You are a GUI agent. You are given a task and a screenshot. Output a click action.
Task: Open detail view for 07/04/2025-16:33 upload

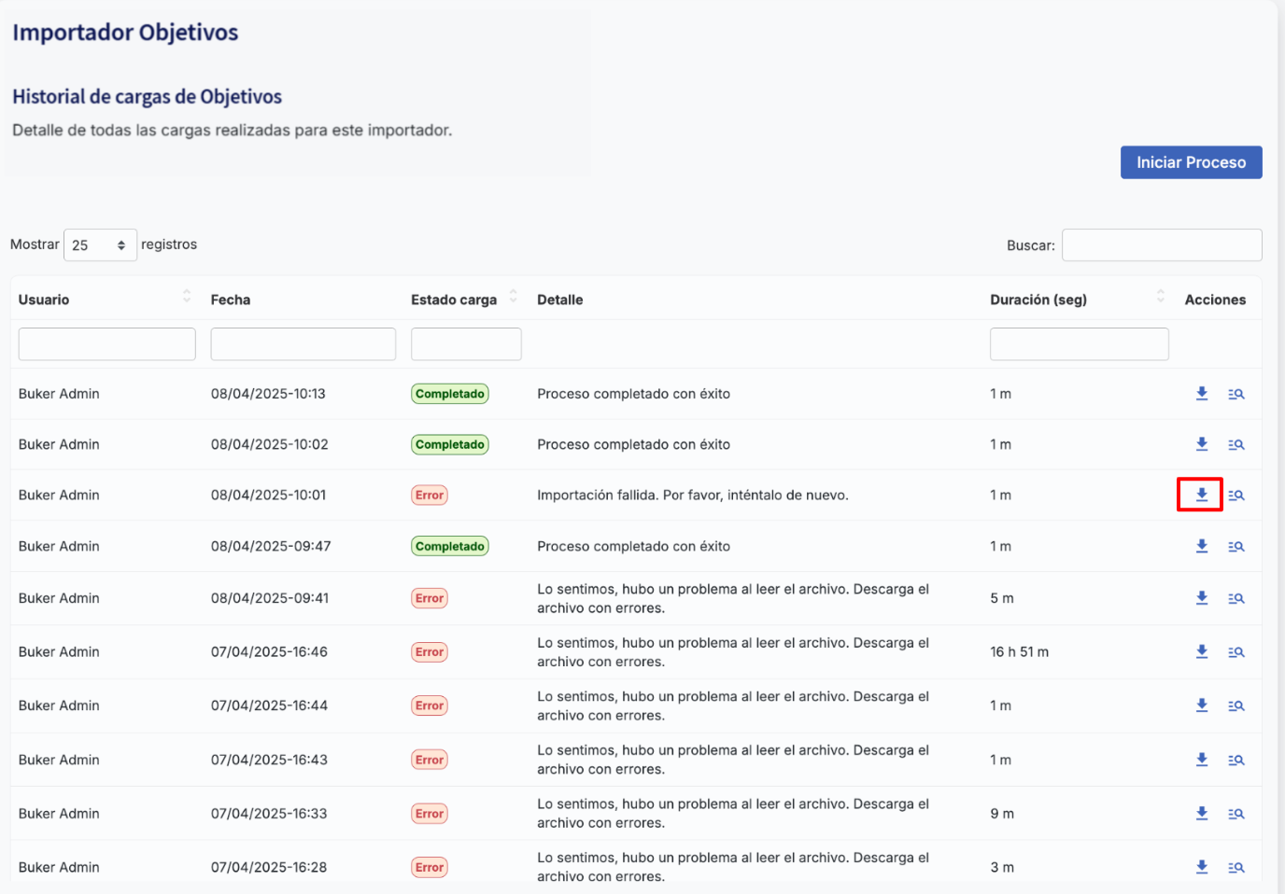[x=1236, y=814]
